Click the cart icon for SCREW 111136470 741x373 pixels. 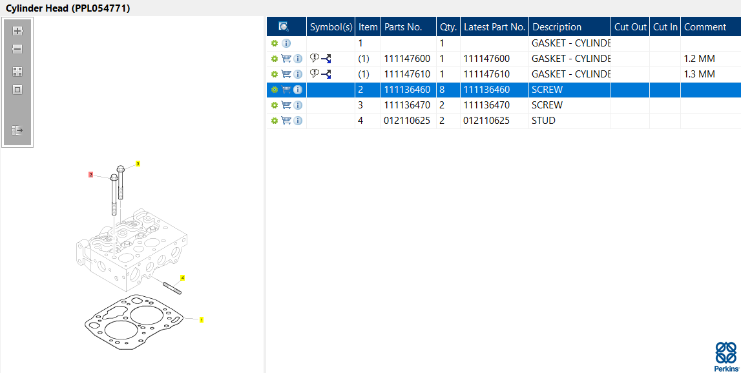pos(286,105)
